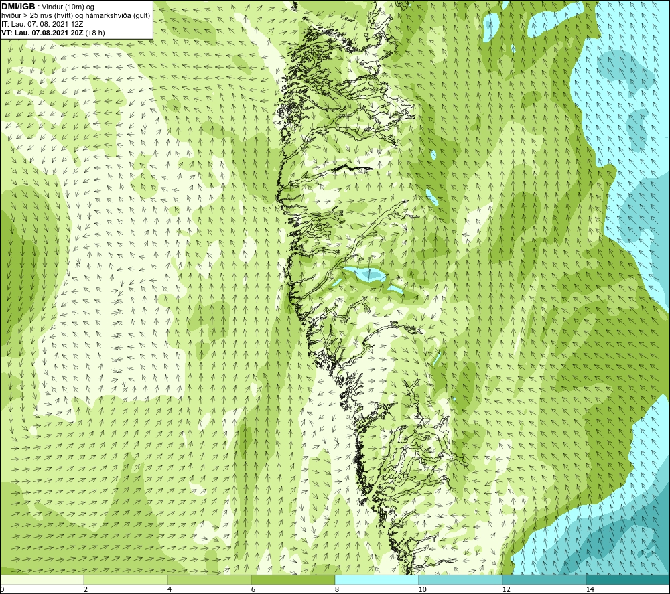Click the dark green 6–8 m/s legend segment
The image size is (670, 594).
[293, 579]
